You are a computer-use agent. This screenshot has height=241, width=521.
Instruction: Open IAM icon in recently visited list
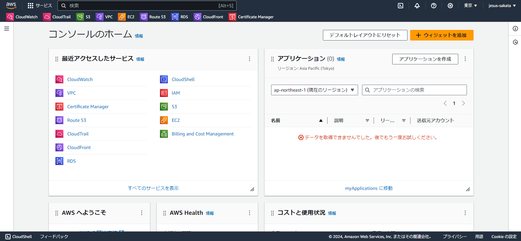point(164,93)
